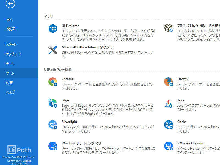Screen dimensions: 220x165
Task: Click the Windows リモート デスクトップ title
Action: click(81, 143)
